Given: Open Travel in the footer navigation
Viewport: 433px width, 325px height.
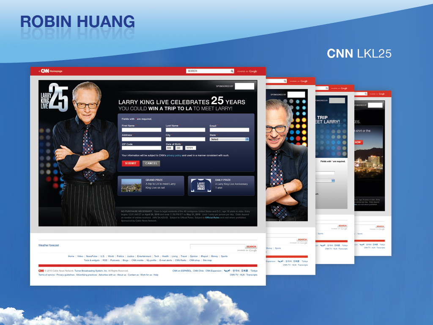Looking at the screenshot, I should 184,256.
